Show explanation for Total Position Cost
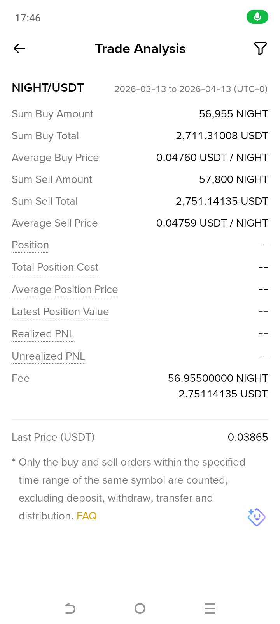The image size is (280, 624). (x=55, y=267)
